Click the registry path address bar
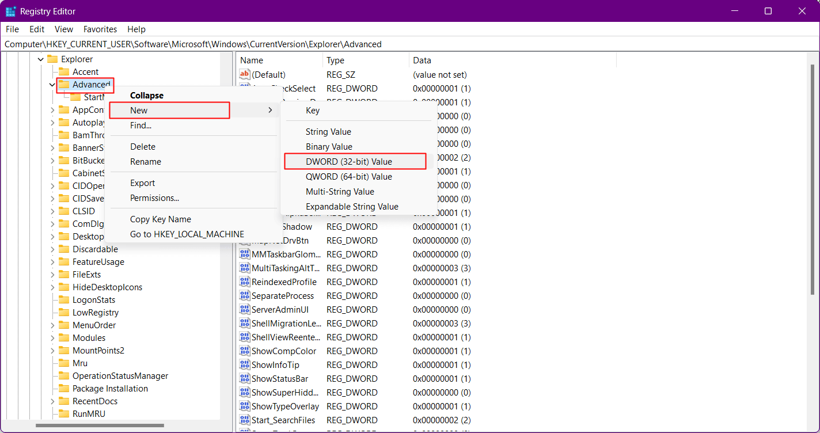This screenshot has width=820, height=433. [x=409, y=44]
